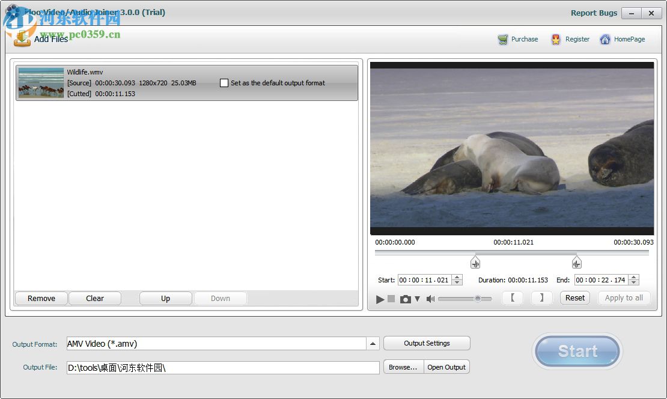Screen dimensions: 667x399
Task: Mute audio using the speaker icon
Action: coord(430,297)
